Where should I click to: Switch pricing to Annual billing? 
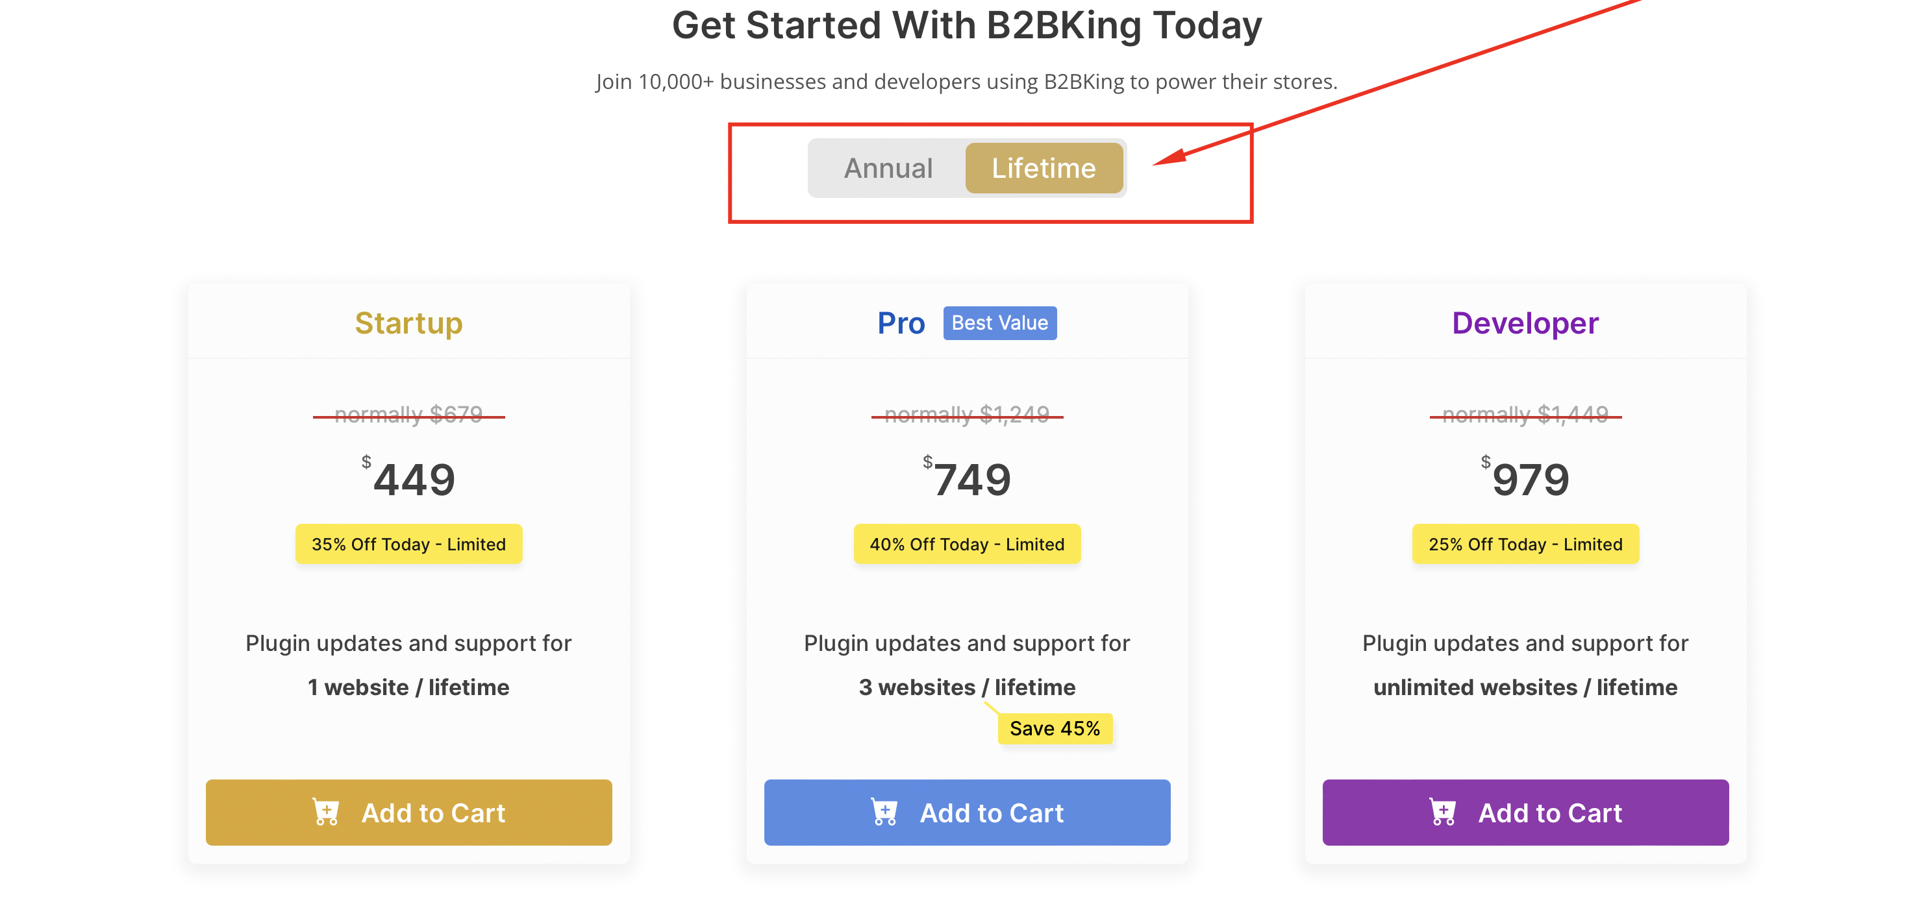[888, 169]
